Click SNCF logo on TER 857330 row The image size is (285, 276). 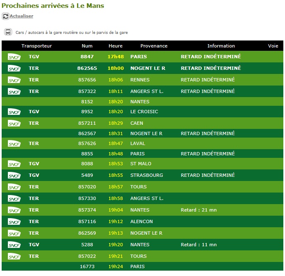tap(14, 199)
